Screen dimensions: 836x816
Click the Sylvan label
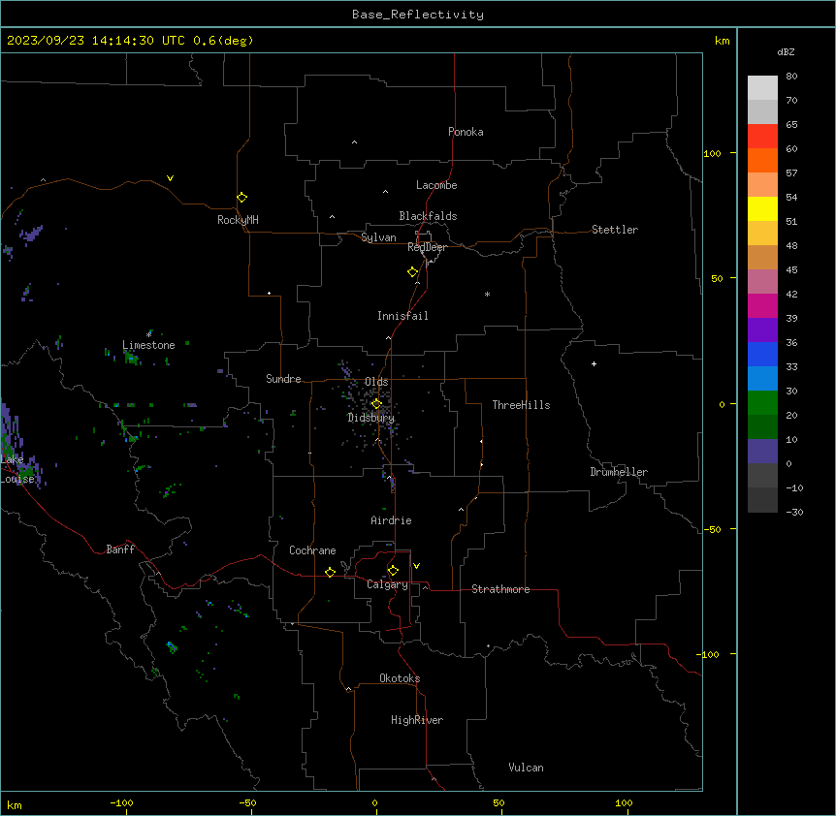(x=378, y=237)
